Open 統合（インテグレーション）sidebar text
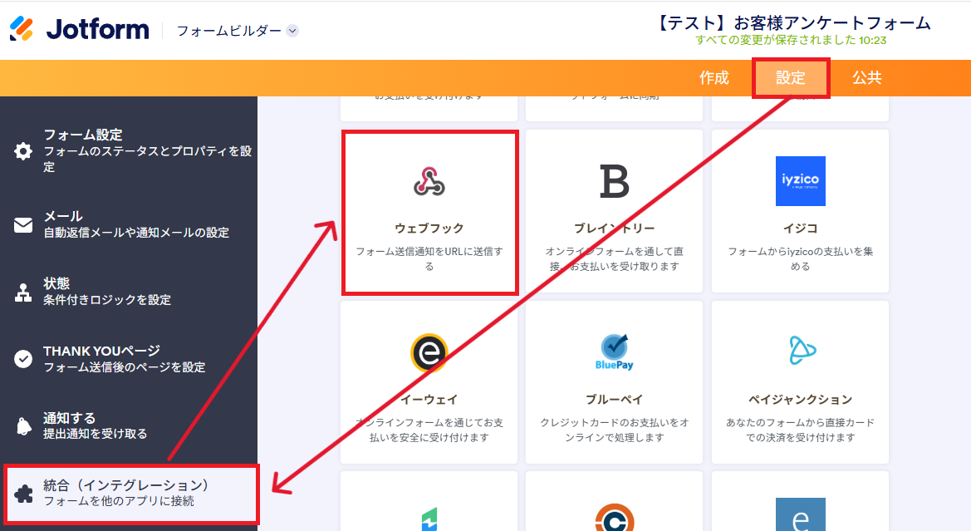The height and width of the screenshot is (531, 971). click(126, 493)
